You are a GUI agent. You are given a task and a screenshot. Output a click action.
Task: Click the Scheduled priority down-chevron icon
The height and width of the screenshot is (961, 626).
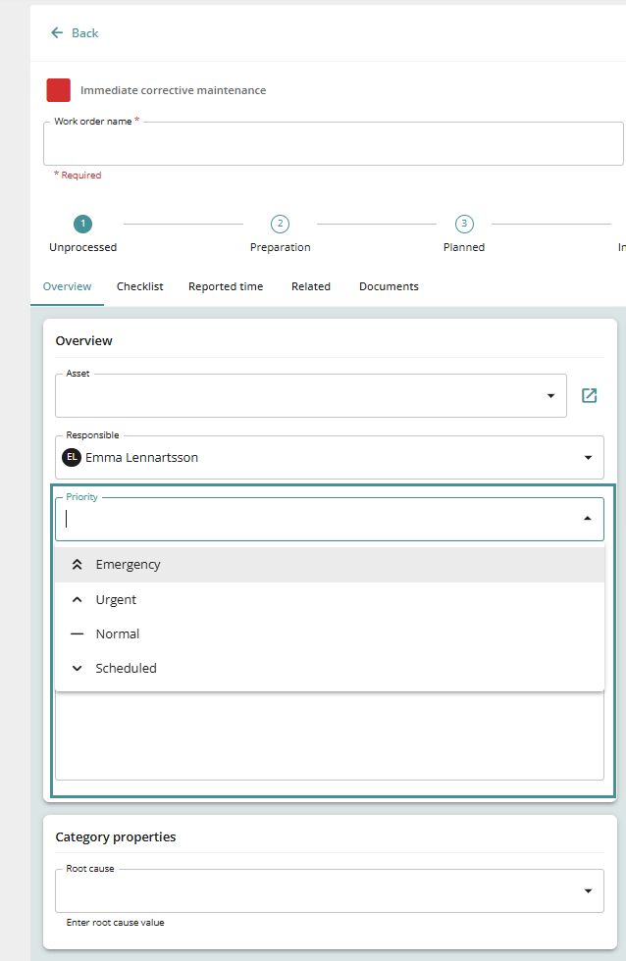click(78, 669)
